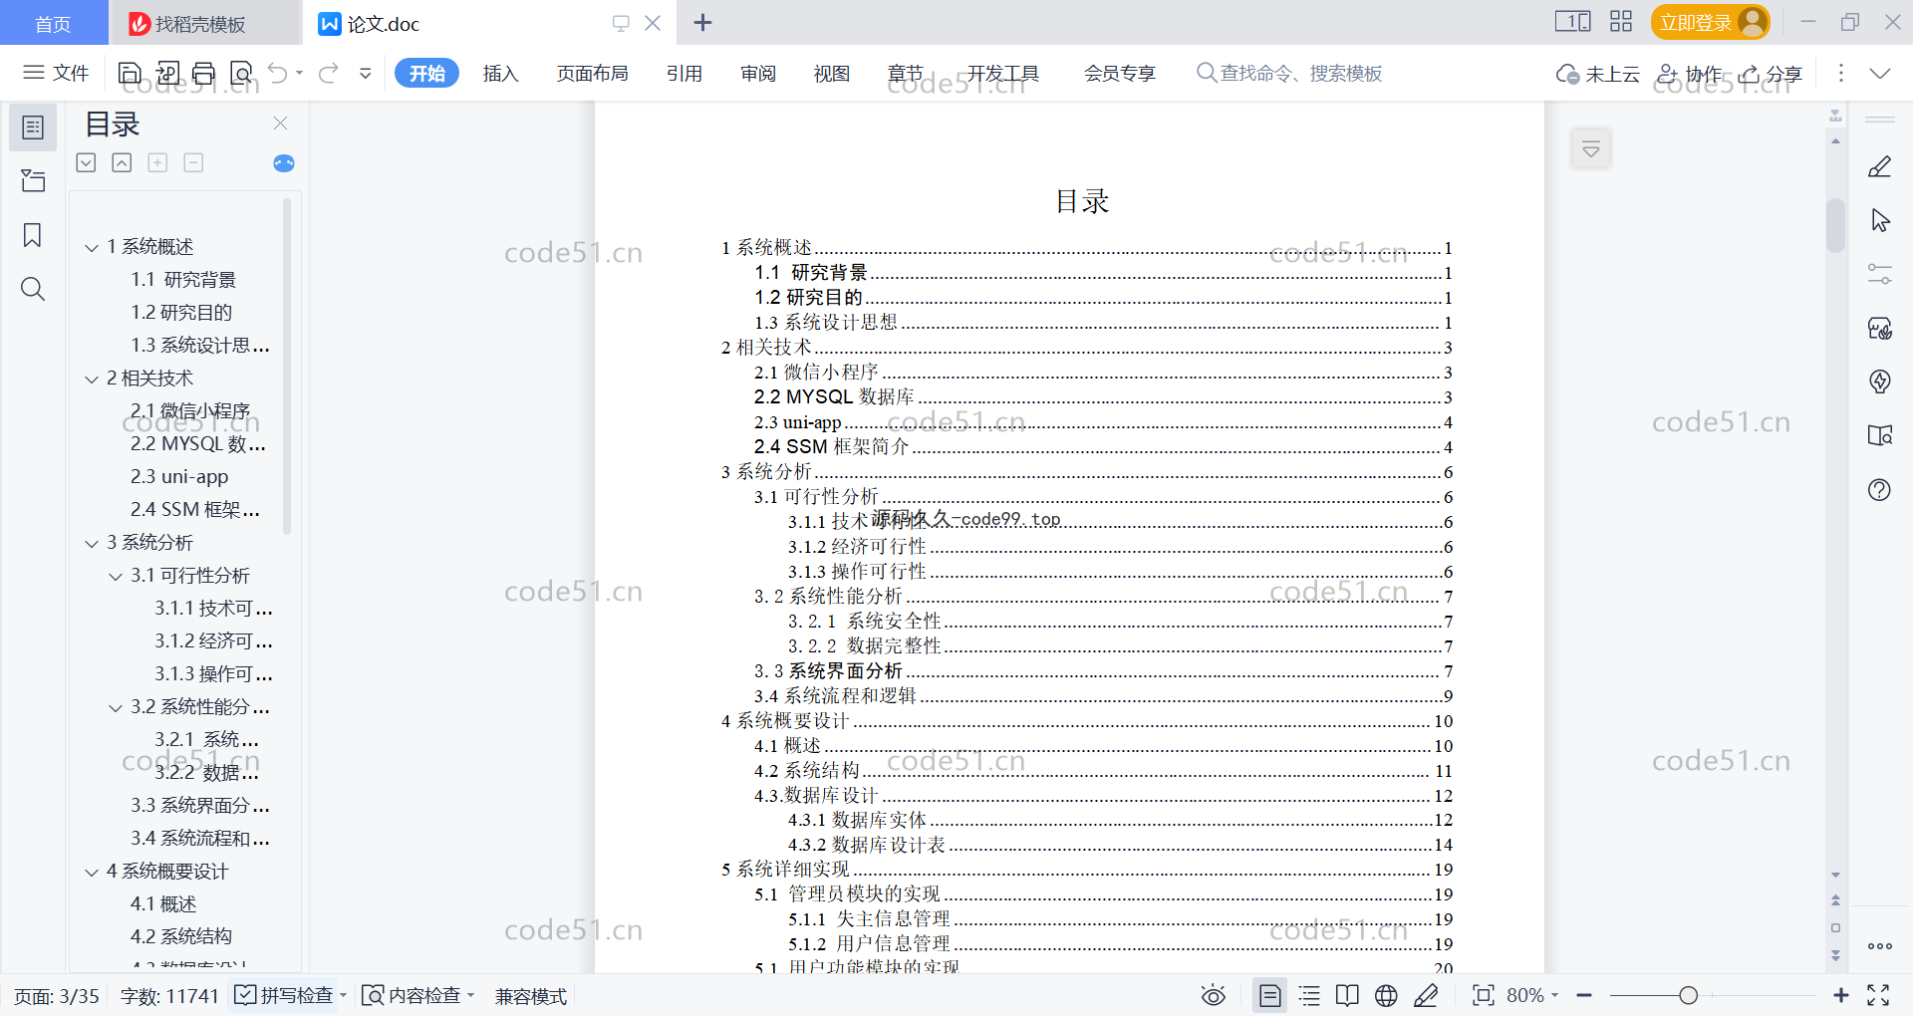Open the help icon in the right sidebar
Image resolution: width=1913 pixels, height=1016 pixels.
click(1880, 490)
